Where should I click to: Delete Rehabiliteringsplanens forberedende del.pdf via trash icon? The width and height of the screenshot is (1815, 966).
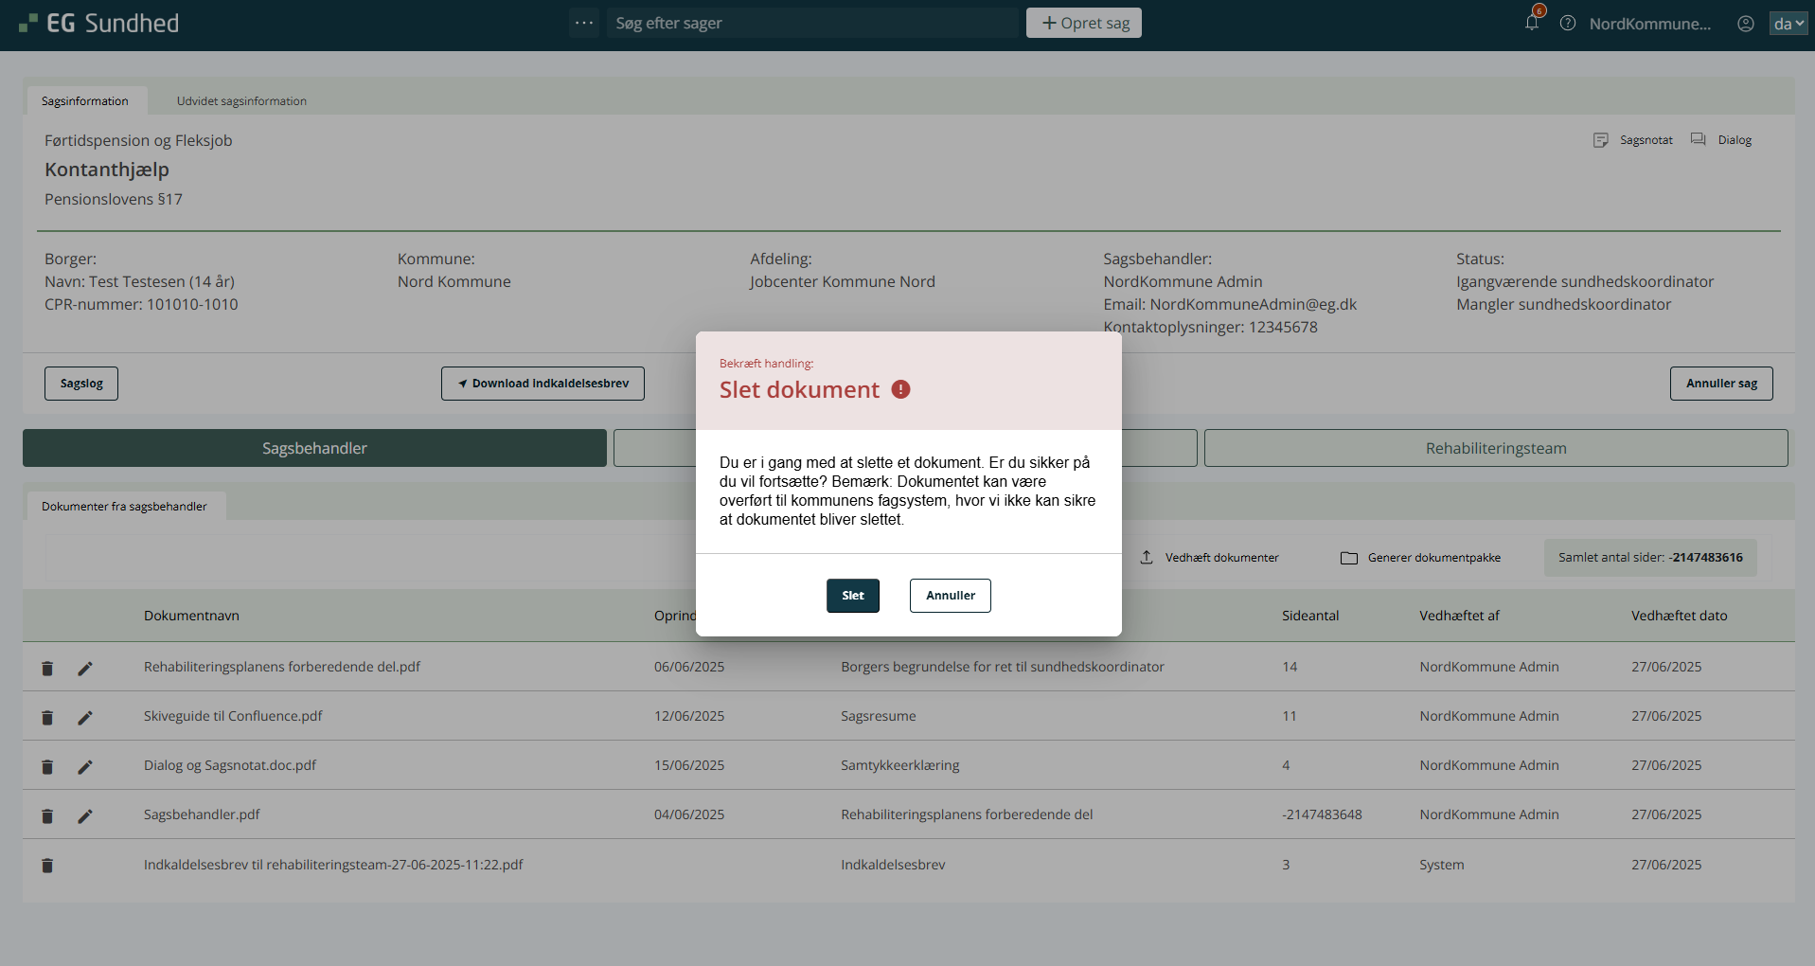pyautogui.click(x=47, y=669)
